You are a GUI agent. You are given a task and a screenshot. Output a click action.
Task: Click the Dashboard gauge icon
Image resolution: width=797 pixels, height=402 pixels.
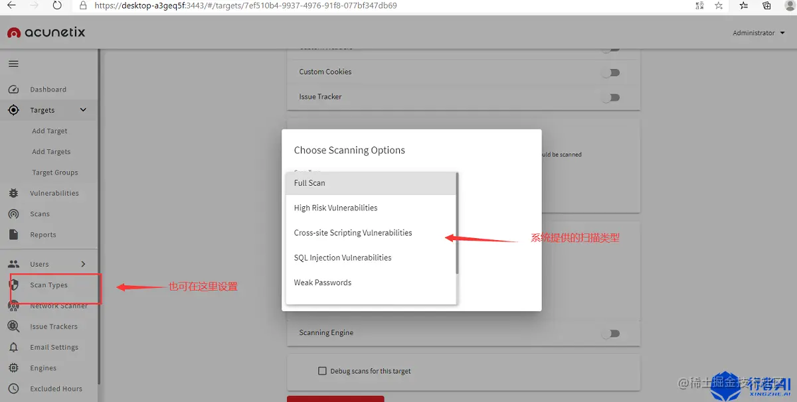coord(13,90)
